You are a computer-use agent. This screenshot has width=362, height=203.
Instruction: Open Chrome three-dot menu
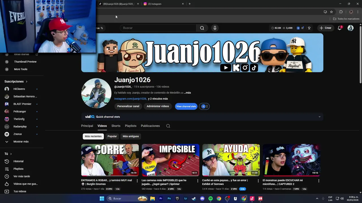[x=358, y=12]
